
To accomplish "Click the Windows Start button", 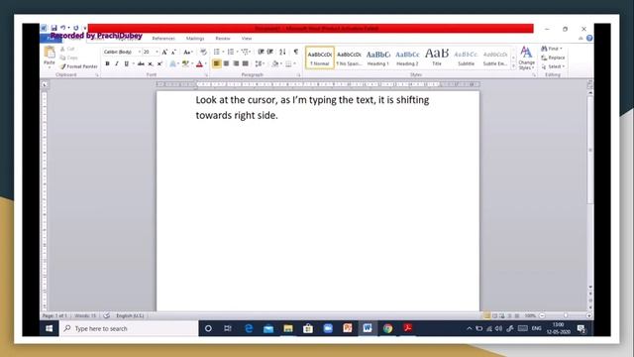I will (x=50, y=328).
